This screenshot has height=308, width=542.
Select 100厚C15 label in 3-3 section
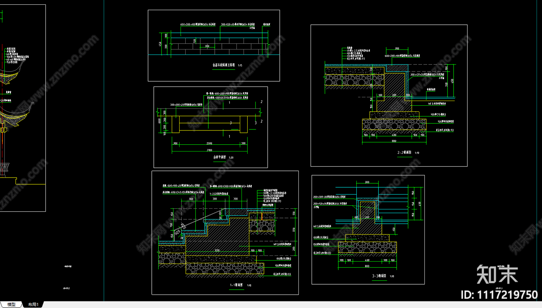(x=320, y=238)
